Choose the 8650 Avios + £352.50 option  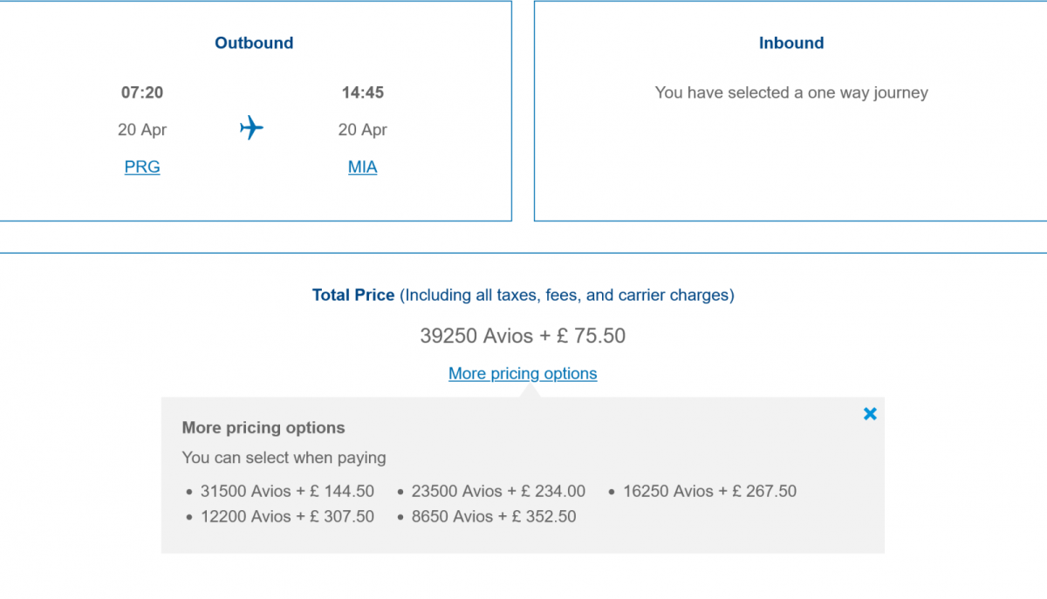pos(494,516)
